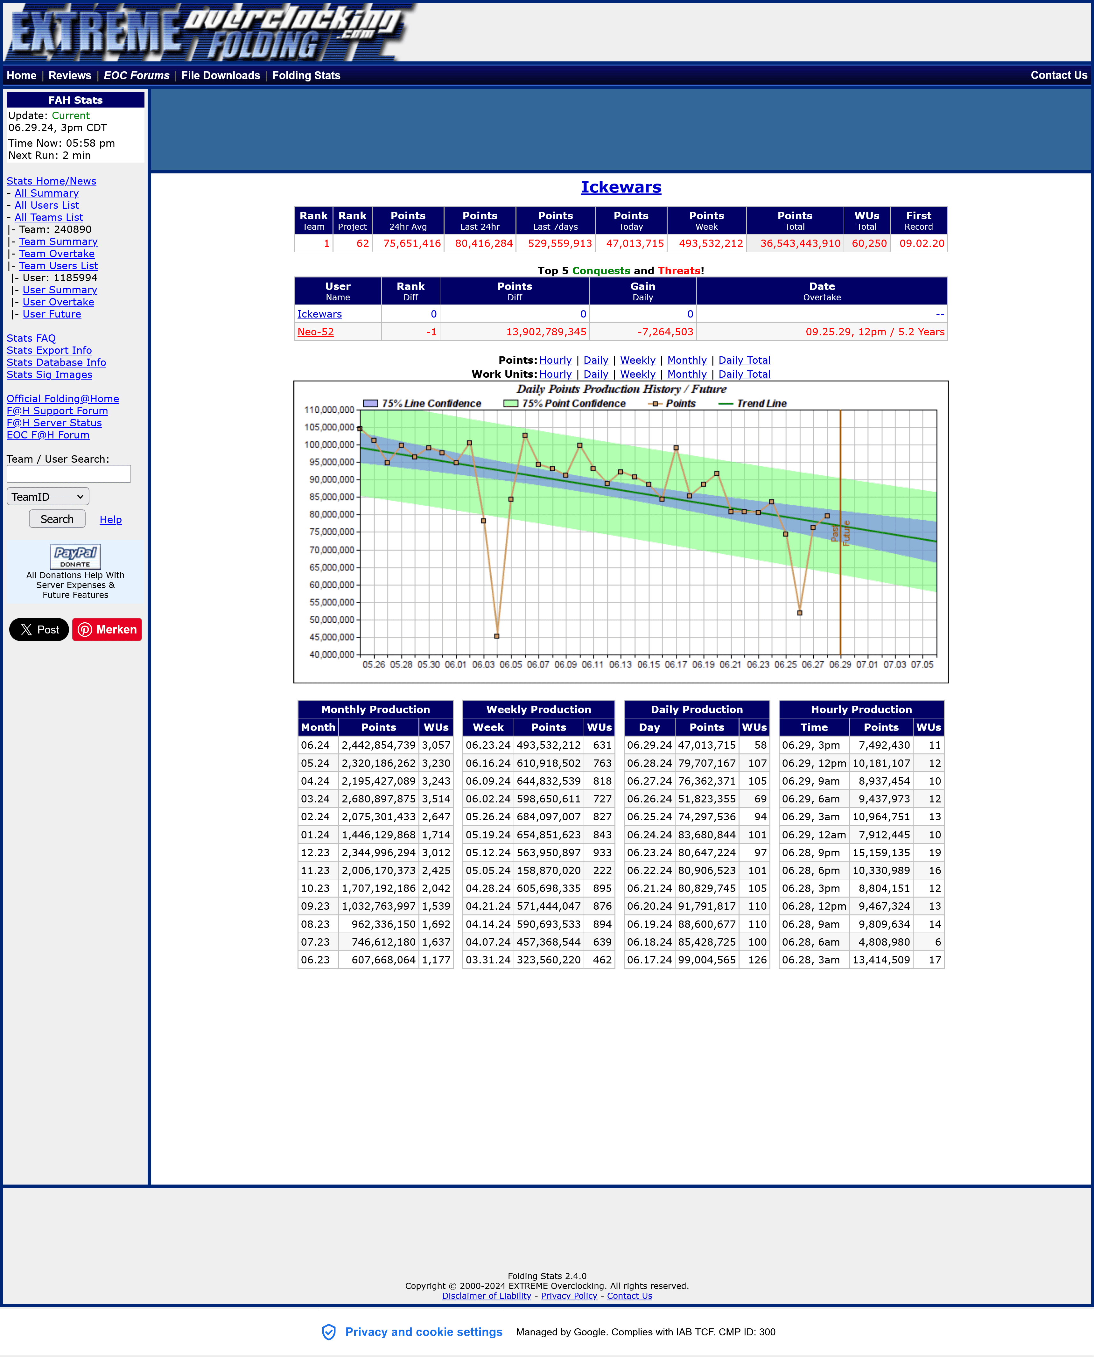This screenshot has width=1094, height=1357.
Task: Click the 75% Line Confidence legend swatch
Action: tap(370, 404)
